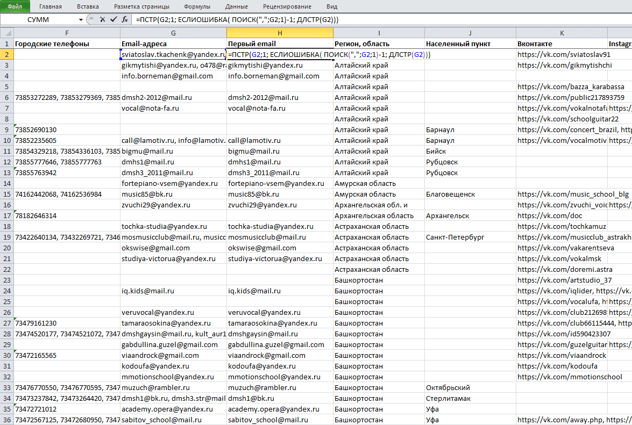Switch to the Формулы ribbon tab
Image resolution: width=632 pixels, height=425 pixels.
click(197, 6)
